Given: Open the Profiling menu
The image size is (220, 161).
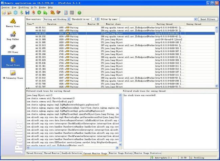Looking at the screenshot, I should pyautogui.click(x=24, y=7).
